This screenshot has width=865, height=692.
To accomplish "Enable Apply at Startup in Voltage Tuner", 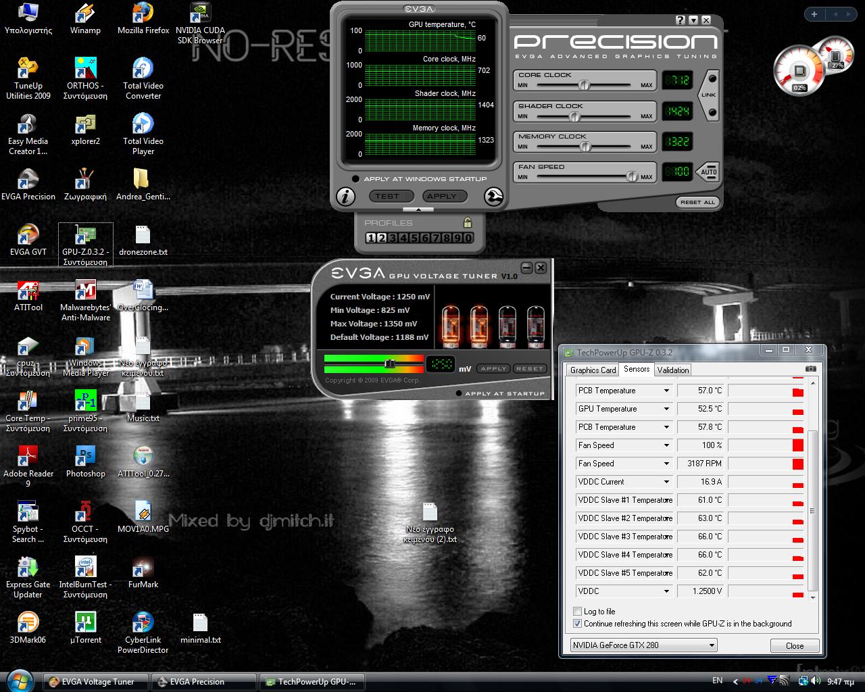I will tap(459, 393).
